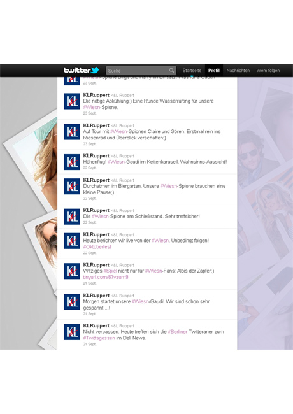Click 'Alois der Zapfer;)' tweet text
The width and height of the screenshot is (293, 414).
[x=196, y=271]
